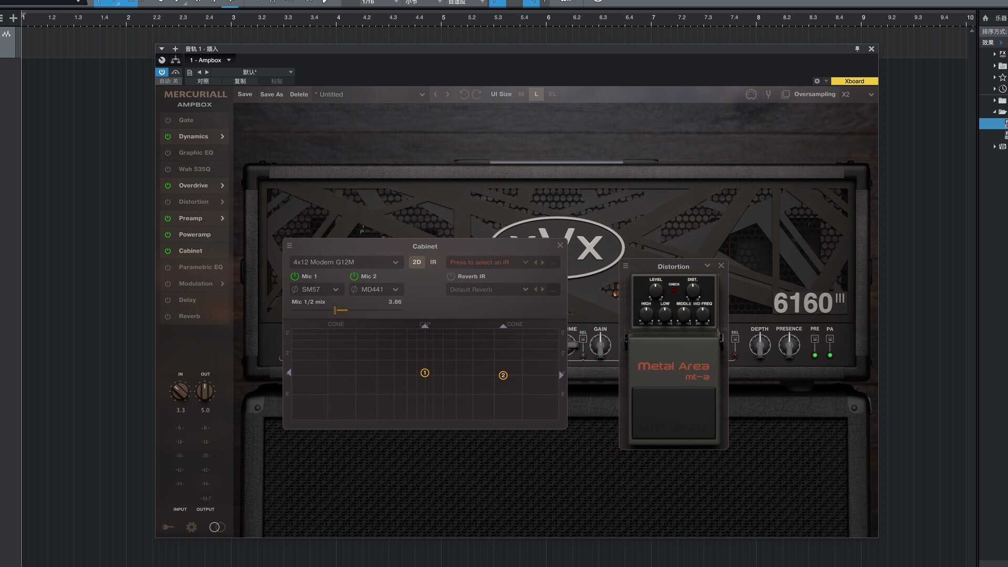The image size is (1008, 567).
Task: Expand the Dynamics module chevron
Action: click(x=223, y=136)
